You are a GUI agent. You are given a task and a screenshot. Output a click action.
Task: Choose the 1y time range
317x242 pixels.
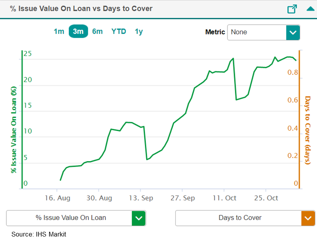click(x=139, y=31)
